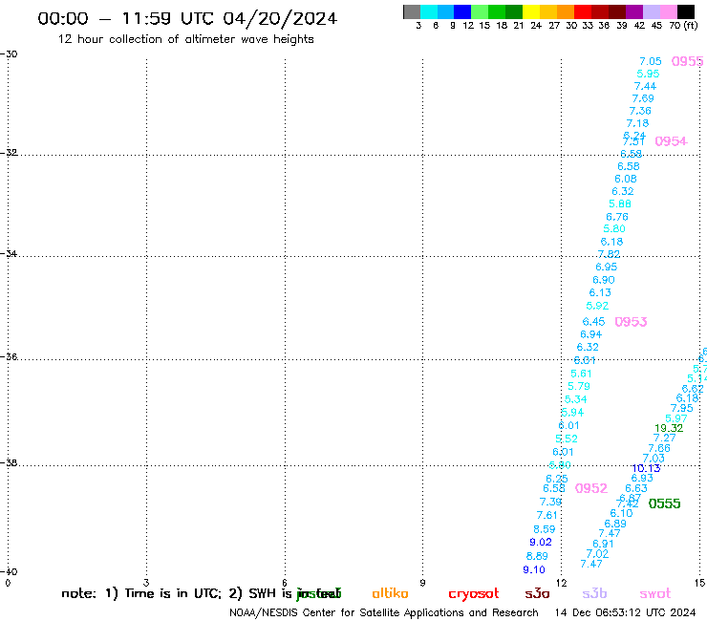Click the date range title "00:00 – 11:59 UTC 04/20/2024"
Image resolution: width=707 pixels, height=621 pixels.
[x=187, y=18]
